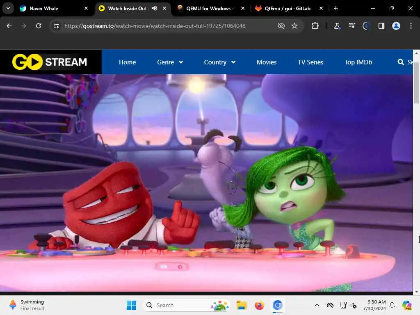Close the Watch Inside Out tab
This screenshot has width=420, height=315.
point(164,8)
